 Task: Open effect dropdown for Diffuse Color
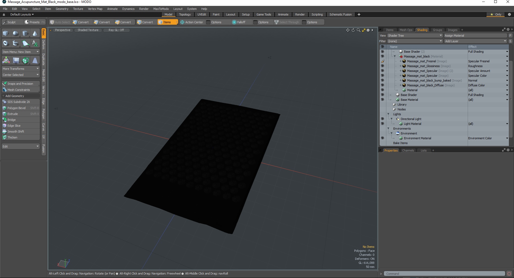tap(507, 85)
